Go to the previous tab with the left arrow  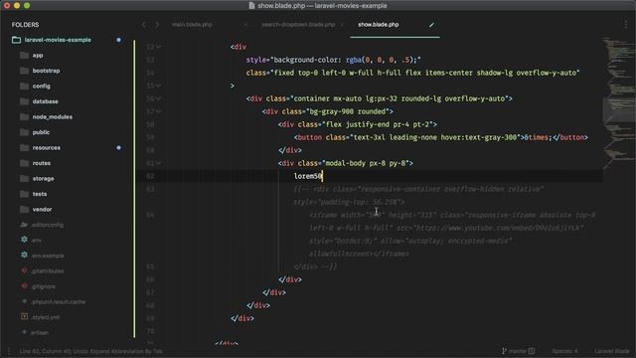[x=144, y=25]
